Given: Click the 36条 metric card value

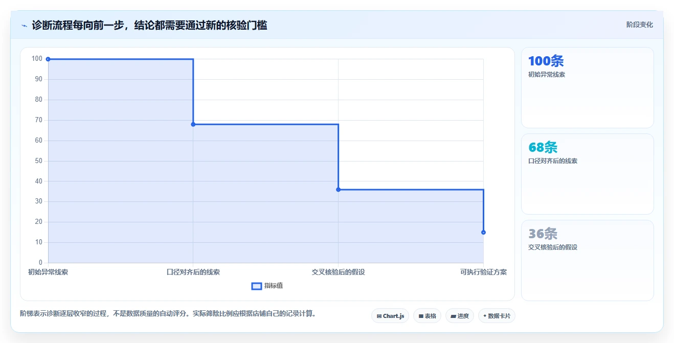Looking at the screenshot, I should tap(543, 234).
